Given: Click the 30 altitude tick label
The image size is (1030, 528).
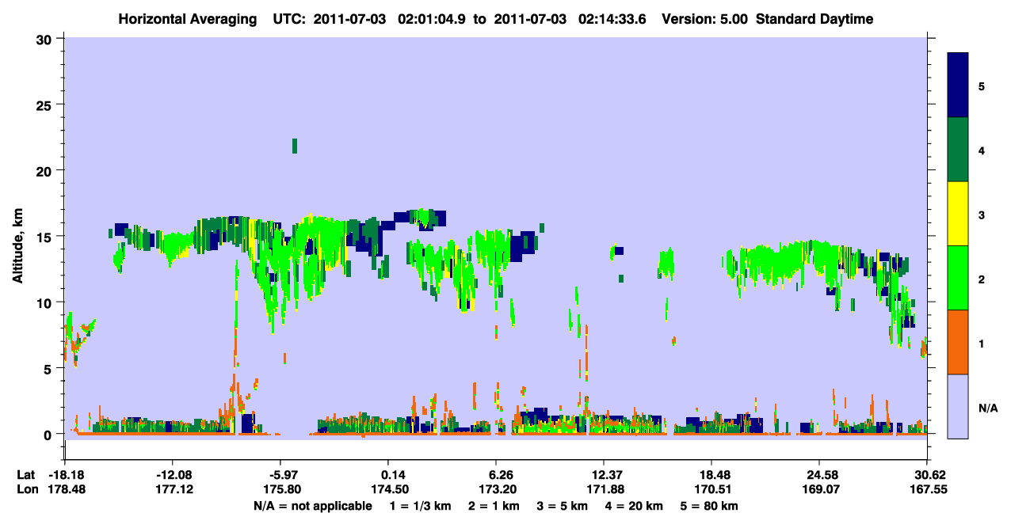Looking at the screenshot, I should point(46,39).
